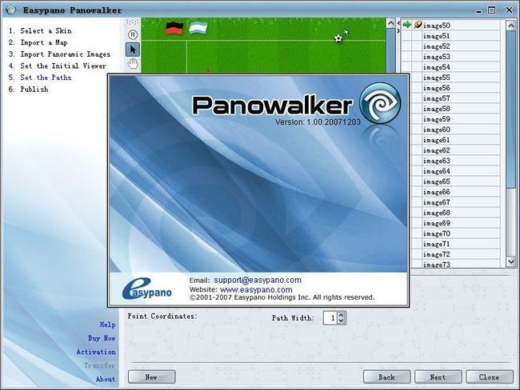Select image57 in the list
Image resolution: width=520 pixels, height=390 pixels.
[461, 98]
